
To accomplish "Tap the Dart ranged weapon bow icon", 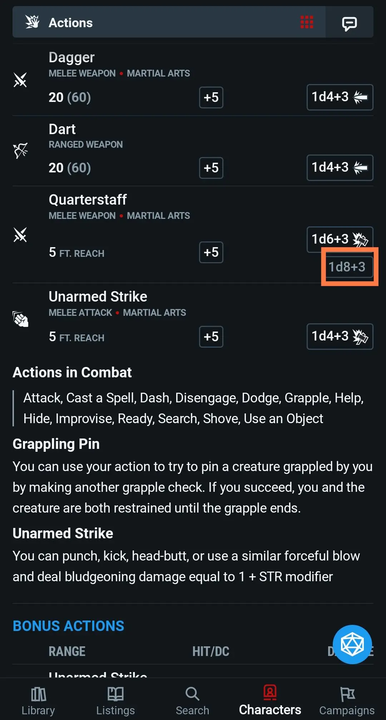I will pos(20,151).
